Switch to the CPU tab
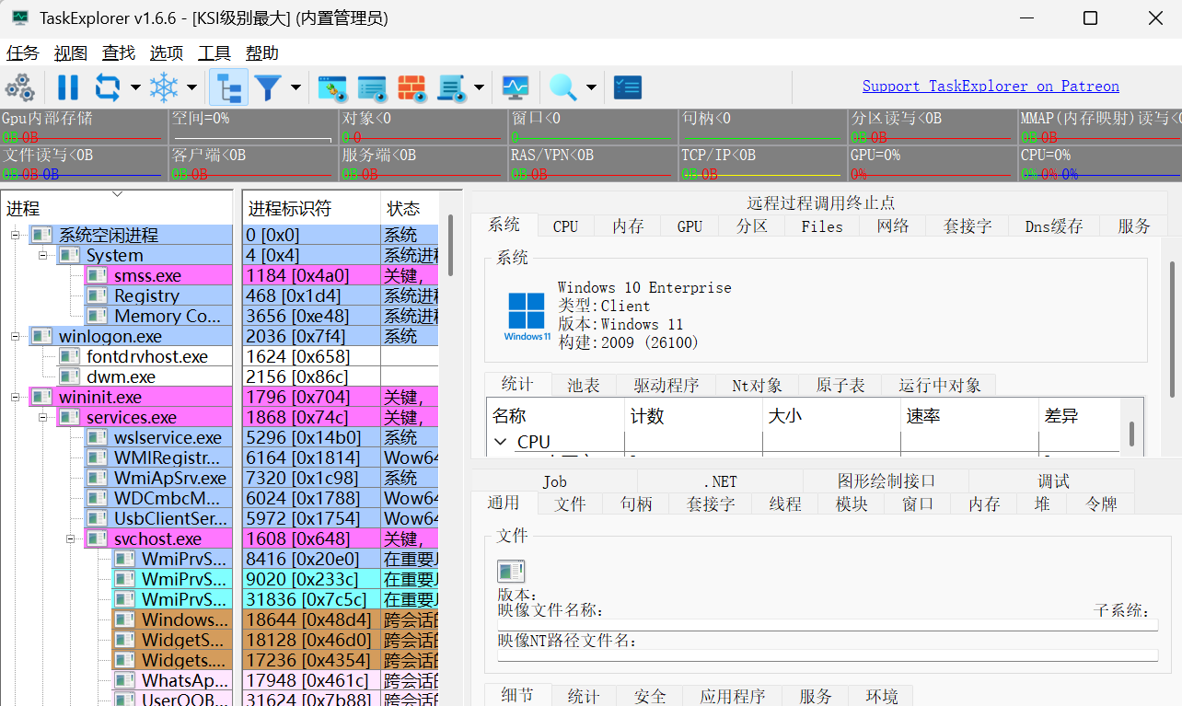This screenshot has width=1182, height=706. 565,225
